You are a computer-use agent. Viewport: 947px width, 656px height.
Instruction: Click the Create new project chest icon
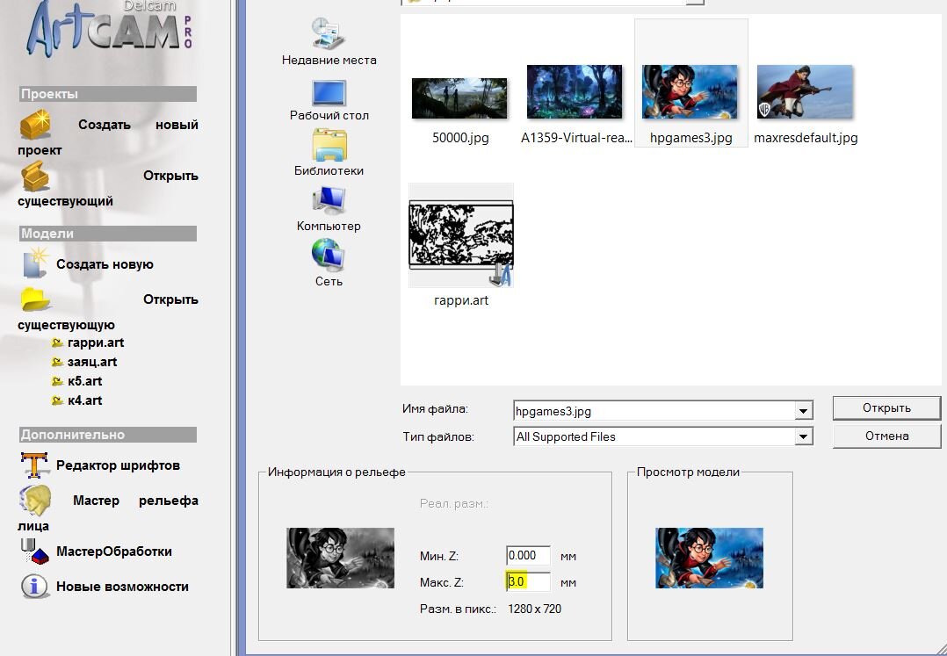[35, 125]
